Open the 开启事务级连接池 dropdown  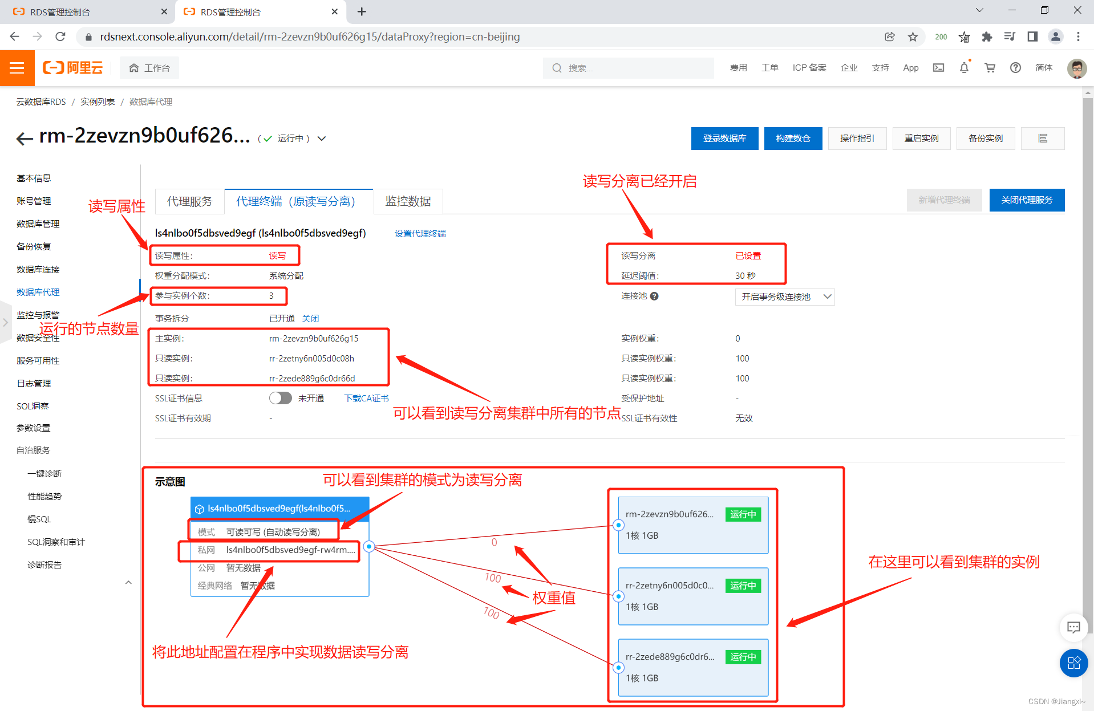[x=784, y=296]
